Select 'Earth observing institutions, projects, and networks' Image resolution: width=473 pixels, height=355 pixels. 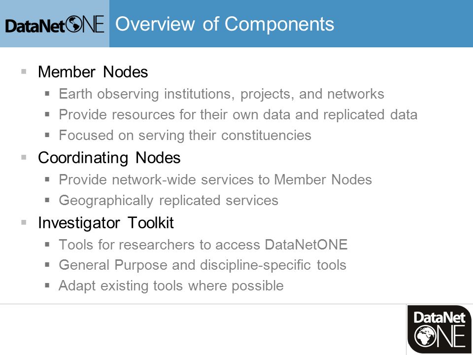pyautogui.click(x=221, y=94)
